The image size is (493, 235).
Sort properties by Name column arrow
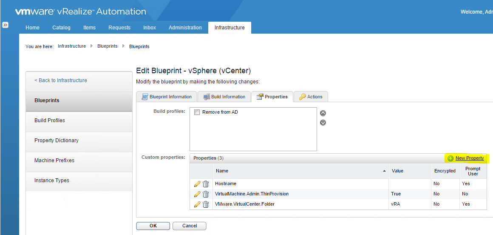tap(384, 171)
